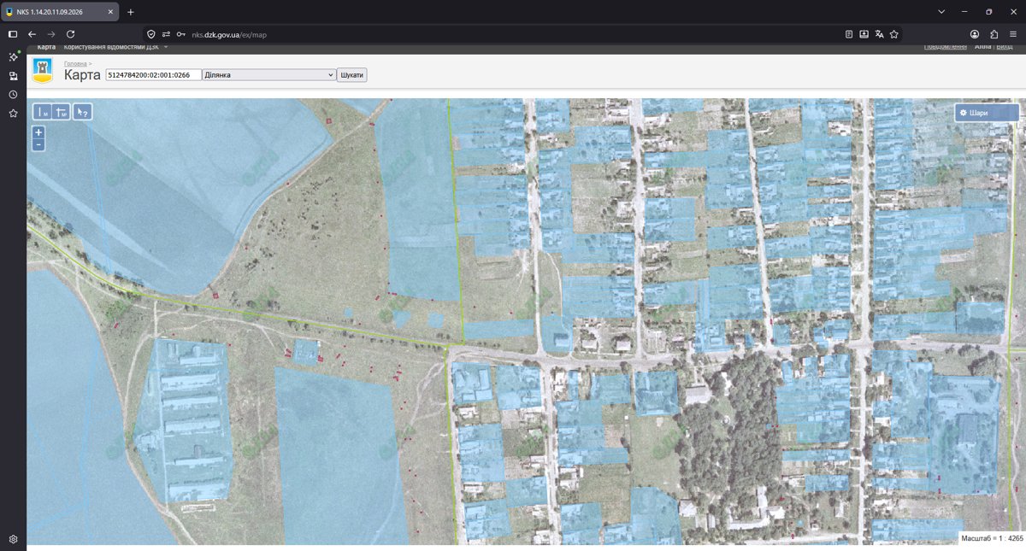Go back to the previous page
Viewport: 1026px width, 551px height.
tap(32, 34)
